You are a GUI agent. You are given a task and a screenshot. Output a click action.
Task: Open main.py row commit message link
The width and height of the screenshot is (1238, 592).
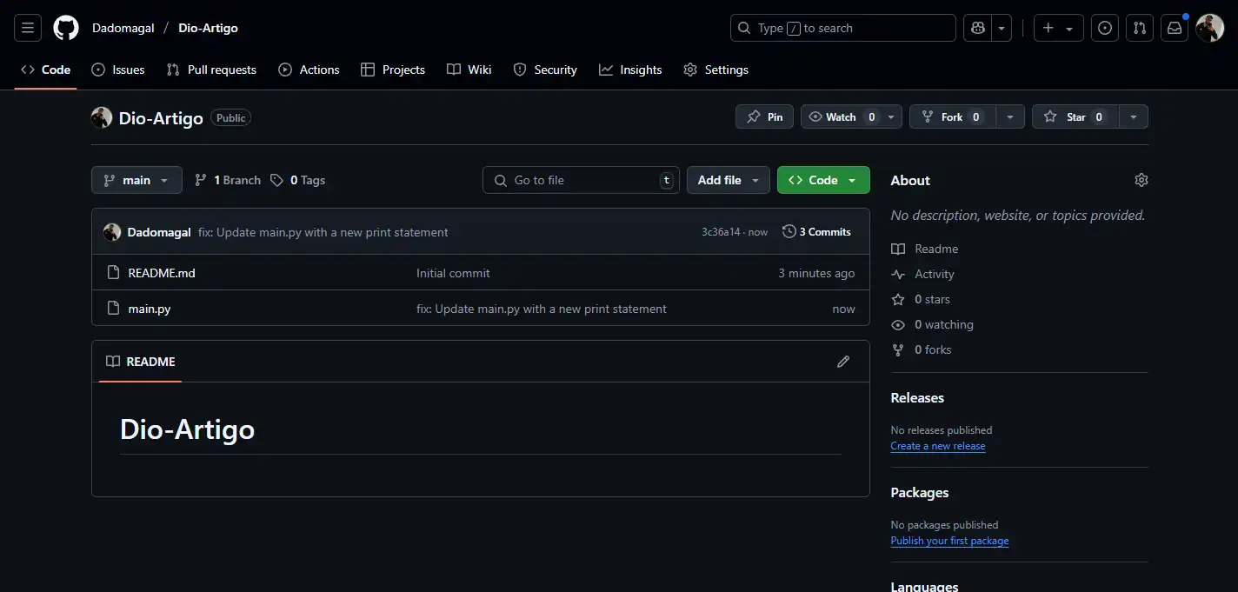click(542, 309)
